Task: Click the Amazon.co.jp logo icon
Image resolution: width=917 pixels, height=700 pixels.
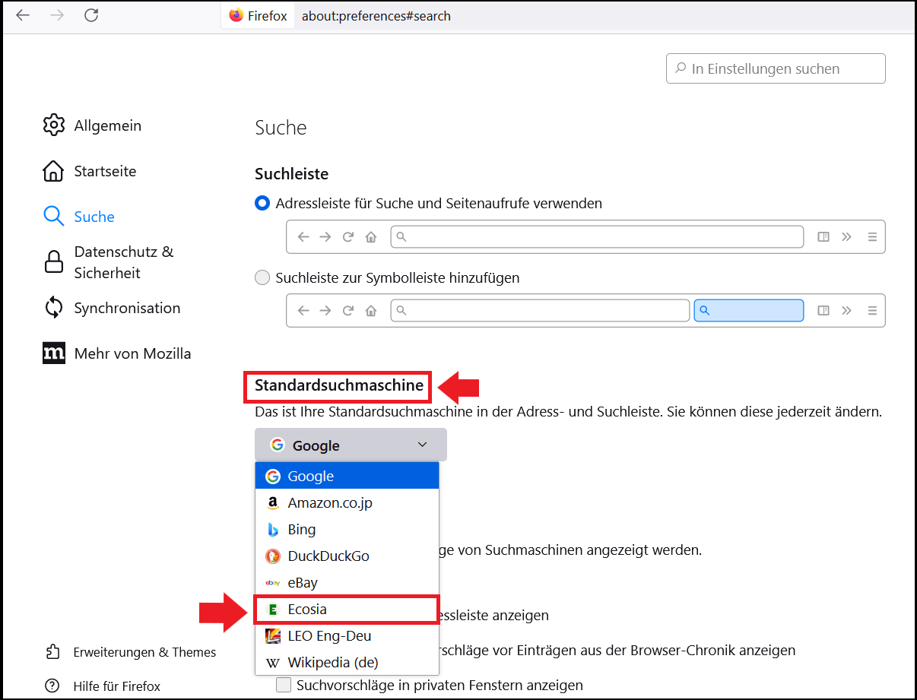Action: click(272, 503)
